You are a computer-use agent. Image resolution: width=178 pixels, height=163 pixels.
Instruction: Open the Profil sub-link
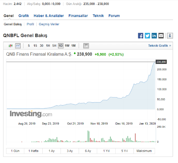tap(30, 24)
